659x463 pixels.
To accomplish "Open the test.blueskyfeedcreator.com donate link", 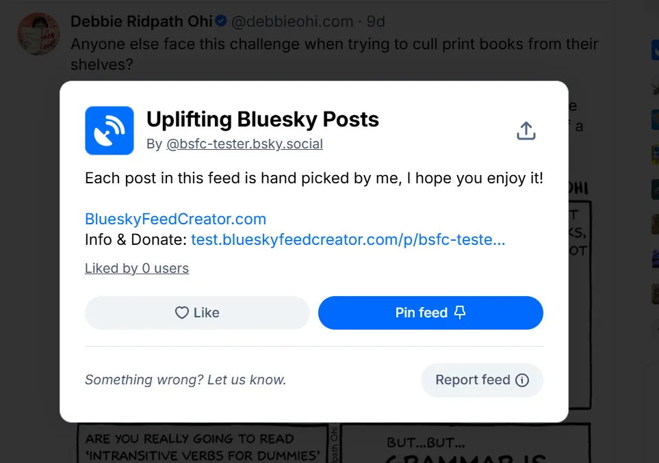I will point(348,240).
